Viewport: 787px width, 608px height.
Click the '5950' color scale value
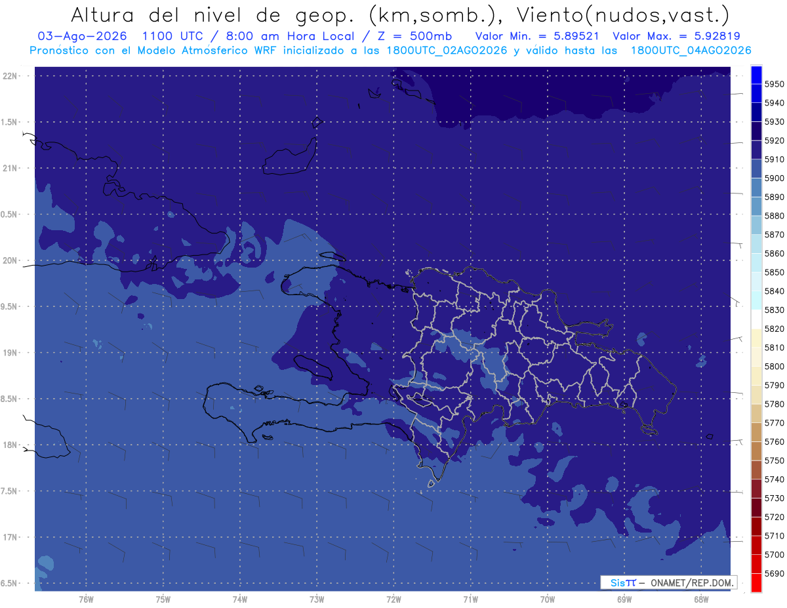click(x=774, y=85)
